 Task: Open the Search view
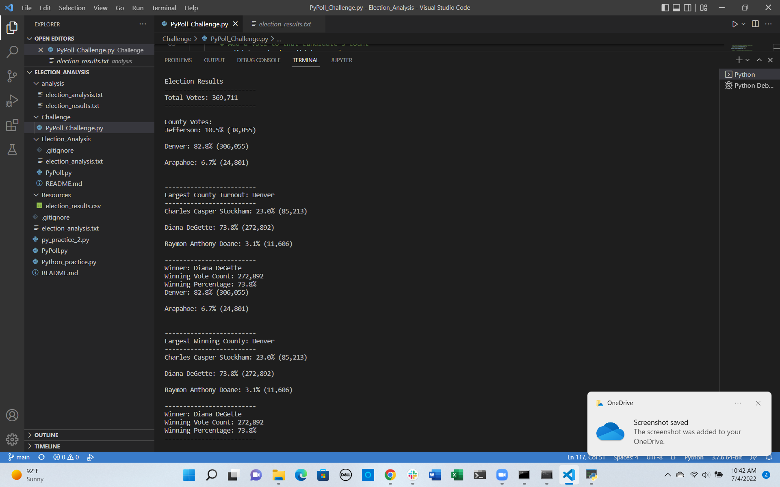coord(12,52)
